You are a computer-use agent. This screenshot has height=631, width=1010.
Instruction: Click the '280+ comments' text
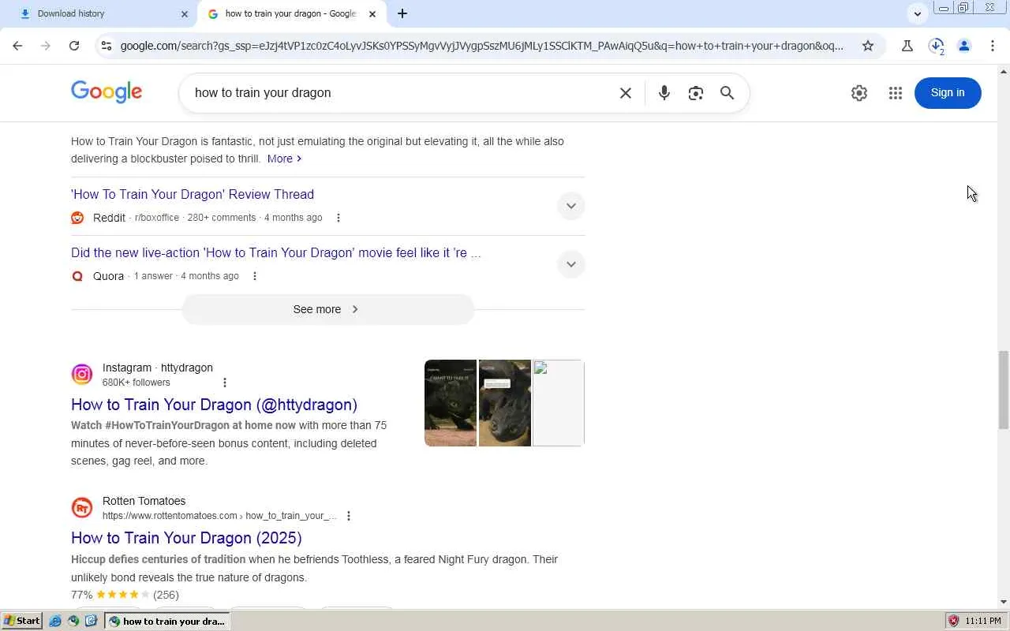click(x=222, y=218)
